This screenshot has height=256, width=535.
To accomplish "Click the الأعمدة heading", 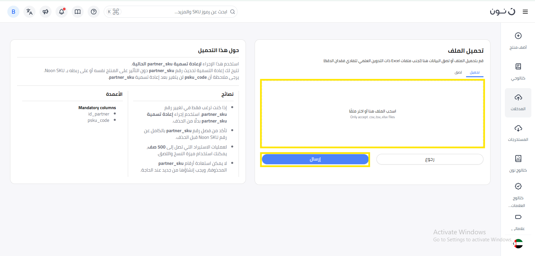I will (114, 94).
